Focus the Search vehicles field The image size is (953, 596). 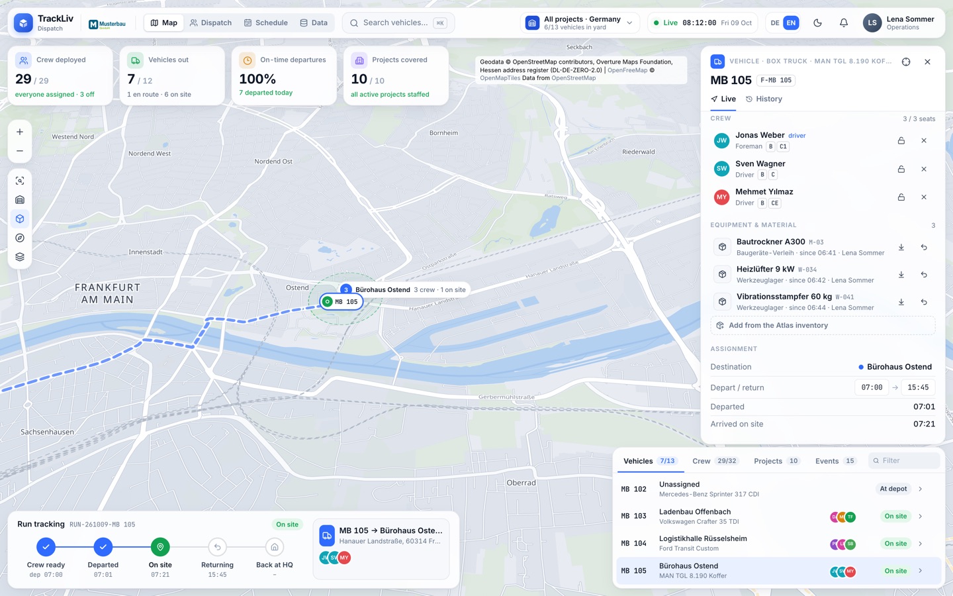click(x=398, y=23)
